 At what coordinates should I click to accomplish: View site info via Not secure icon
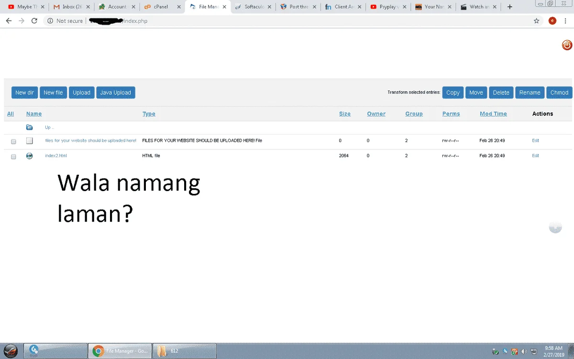pos(50,21)
